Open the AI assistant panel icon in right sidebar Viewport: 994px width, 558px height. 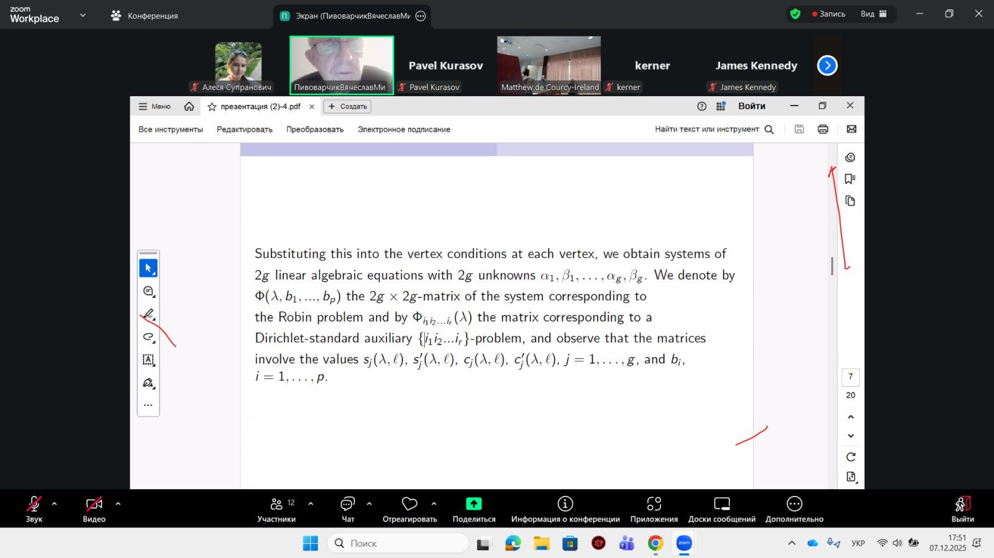[850, 158]
